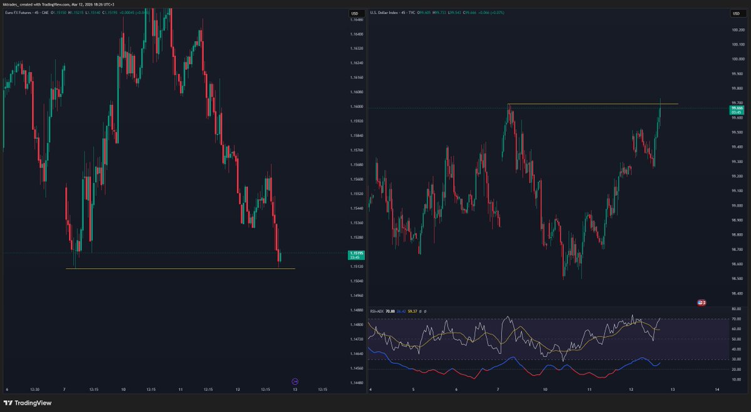Viewport: 751px width, 412px height.
Task: Open the US economic events flag icon
Action: 702,303
